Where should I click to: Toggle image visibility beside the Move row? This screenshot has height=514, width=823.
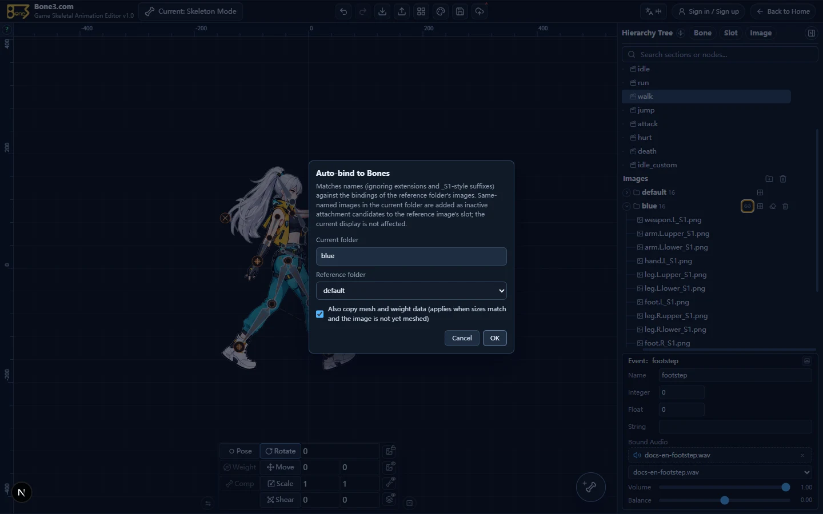(x=390, y=467)
